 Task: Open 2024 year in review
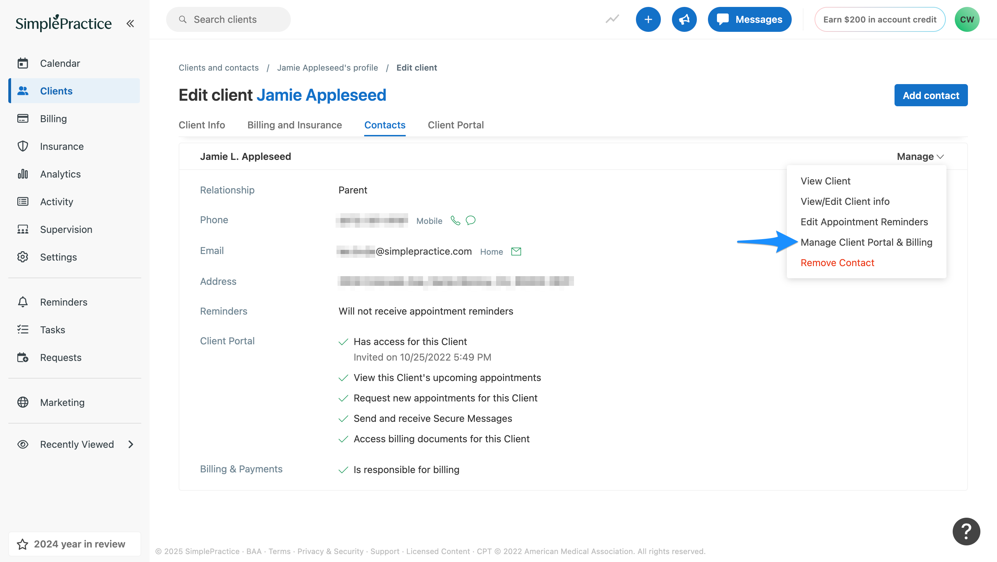pyautogui.click(x=74, y=544)
